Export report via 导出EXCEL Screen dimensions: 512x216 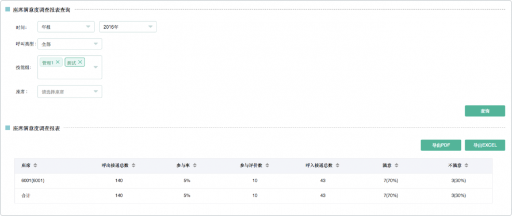pyautogui.click(x=485, y=145)
